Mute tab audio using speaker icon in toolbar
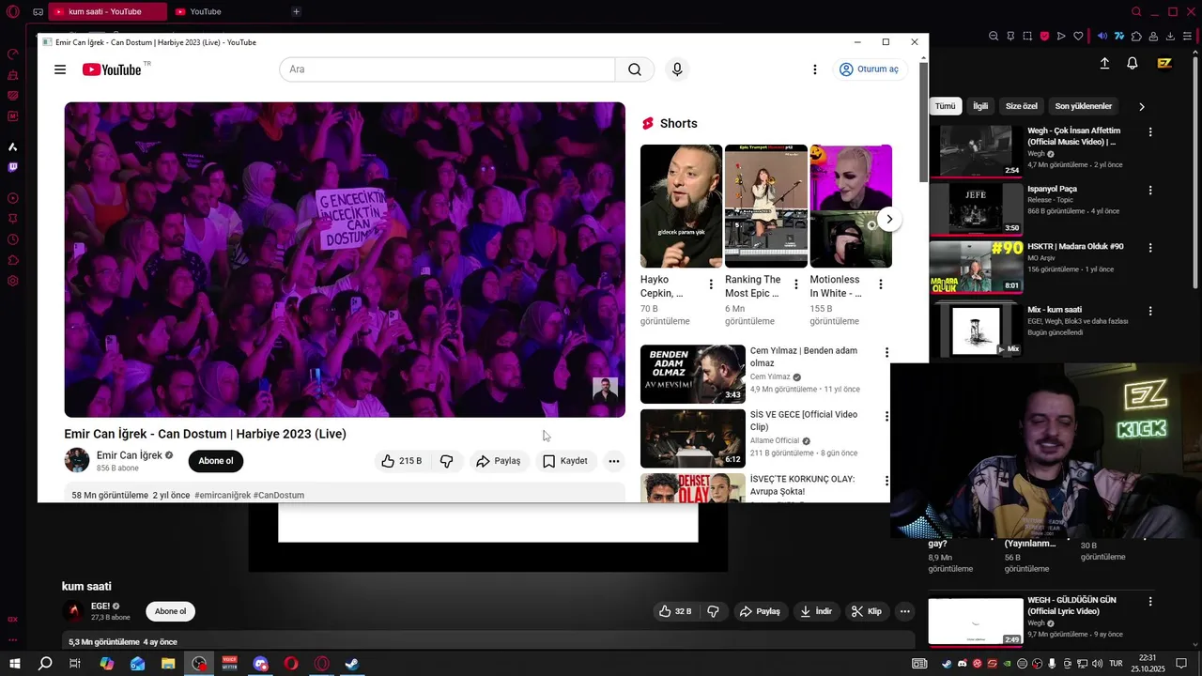 tap(1102, 36)
